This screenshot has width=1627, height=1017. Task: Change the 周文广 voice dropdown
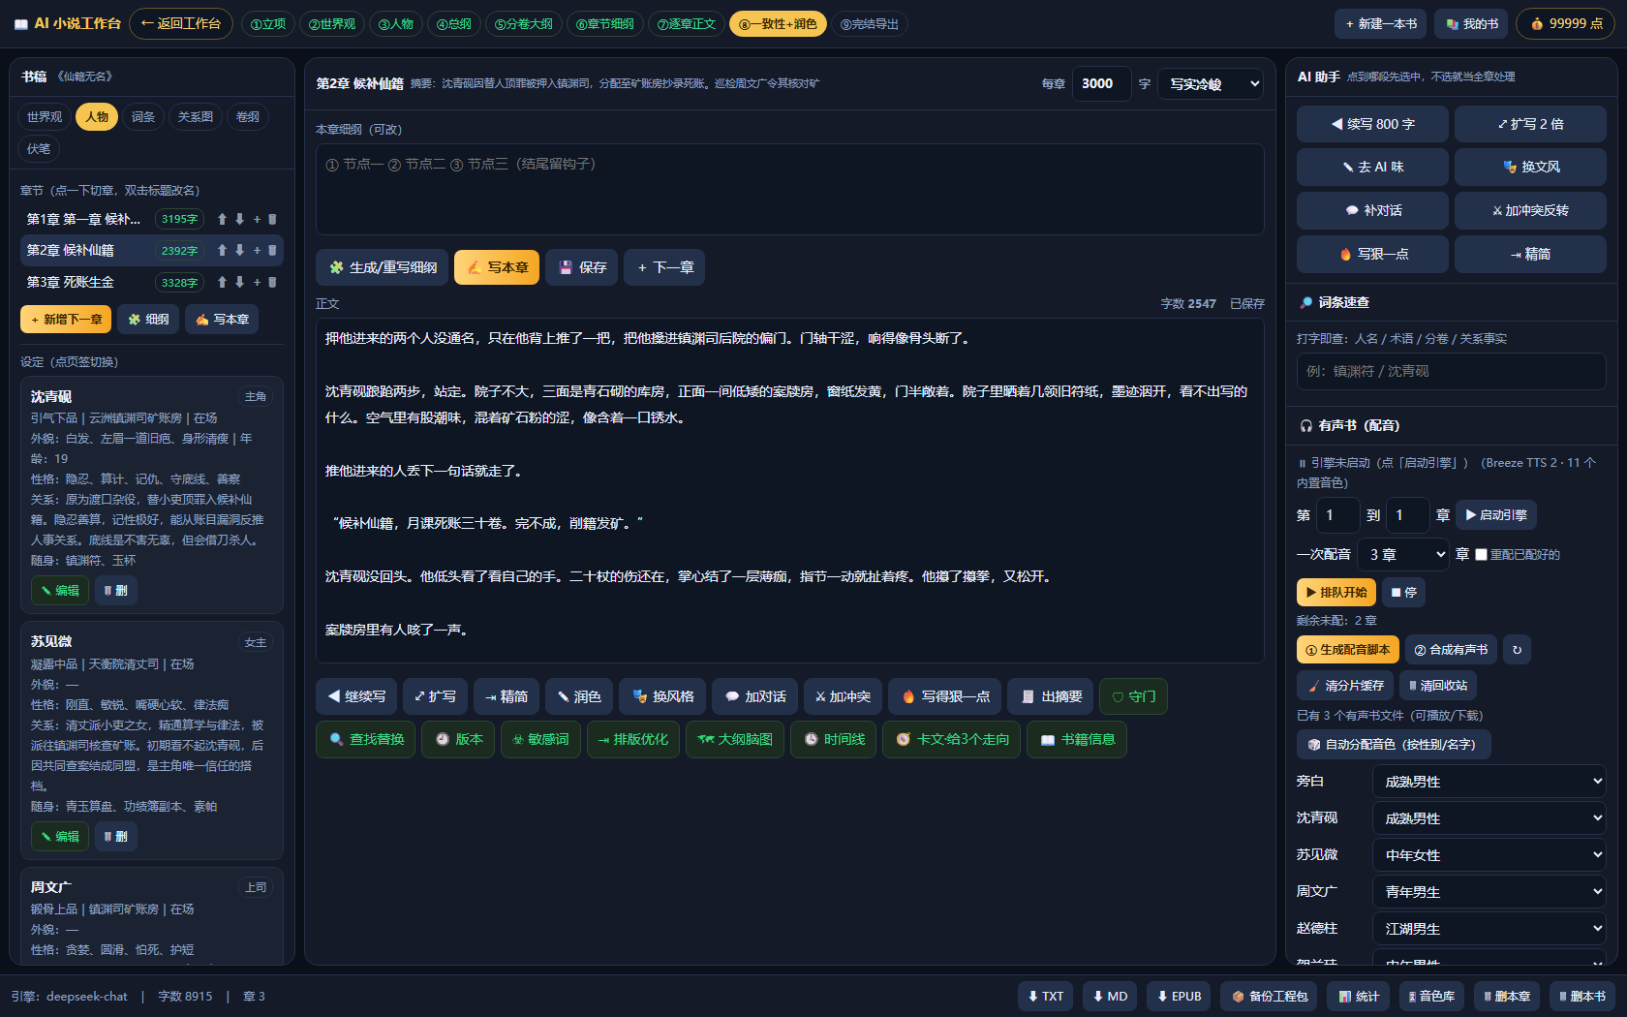tap(1489, 892)
